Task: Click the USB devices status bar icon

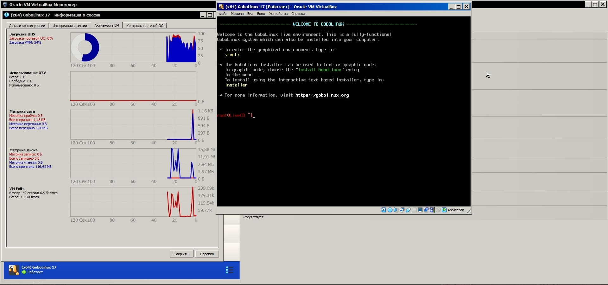Action: (x=408, y=210)
